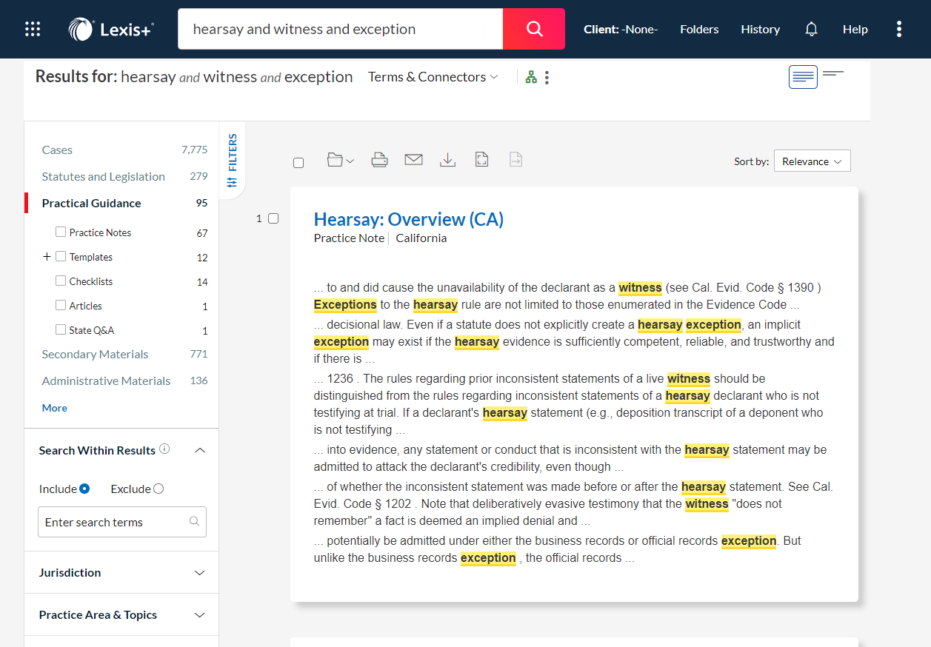
Task: Open the Client -None- selector
Action: click(x=621, y=29)
